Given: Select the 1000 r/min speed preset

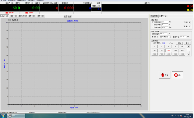Looking at the screenshot, I should tap(168, 54).
